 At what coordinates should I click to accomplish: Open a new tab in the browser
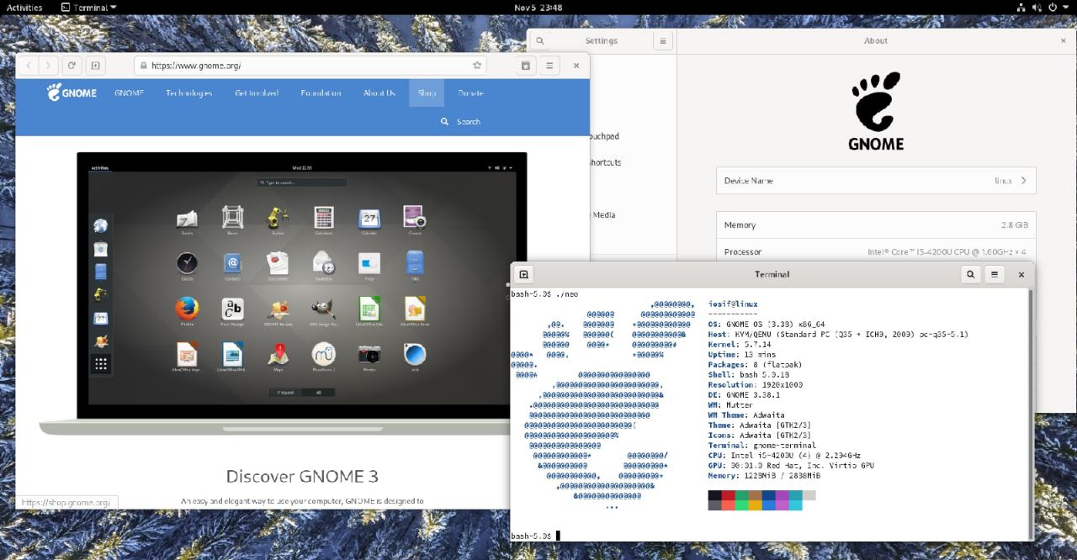tap(95, 66)
